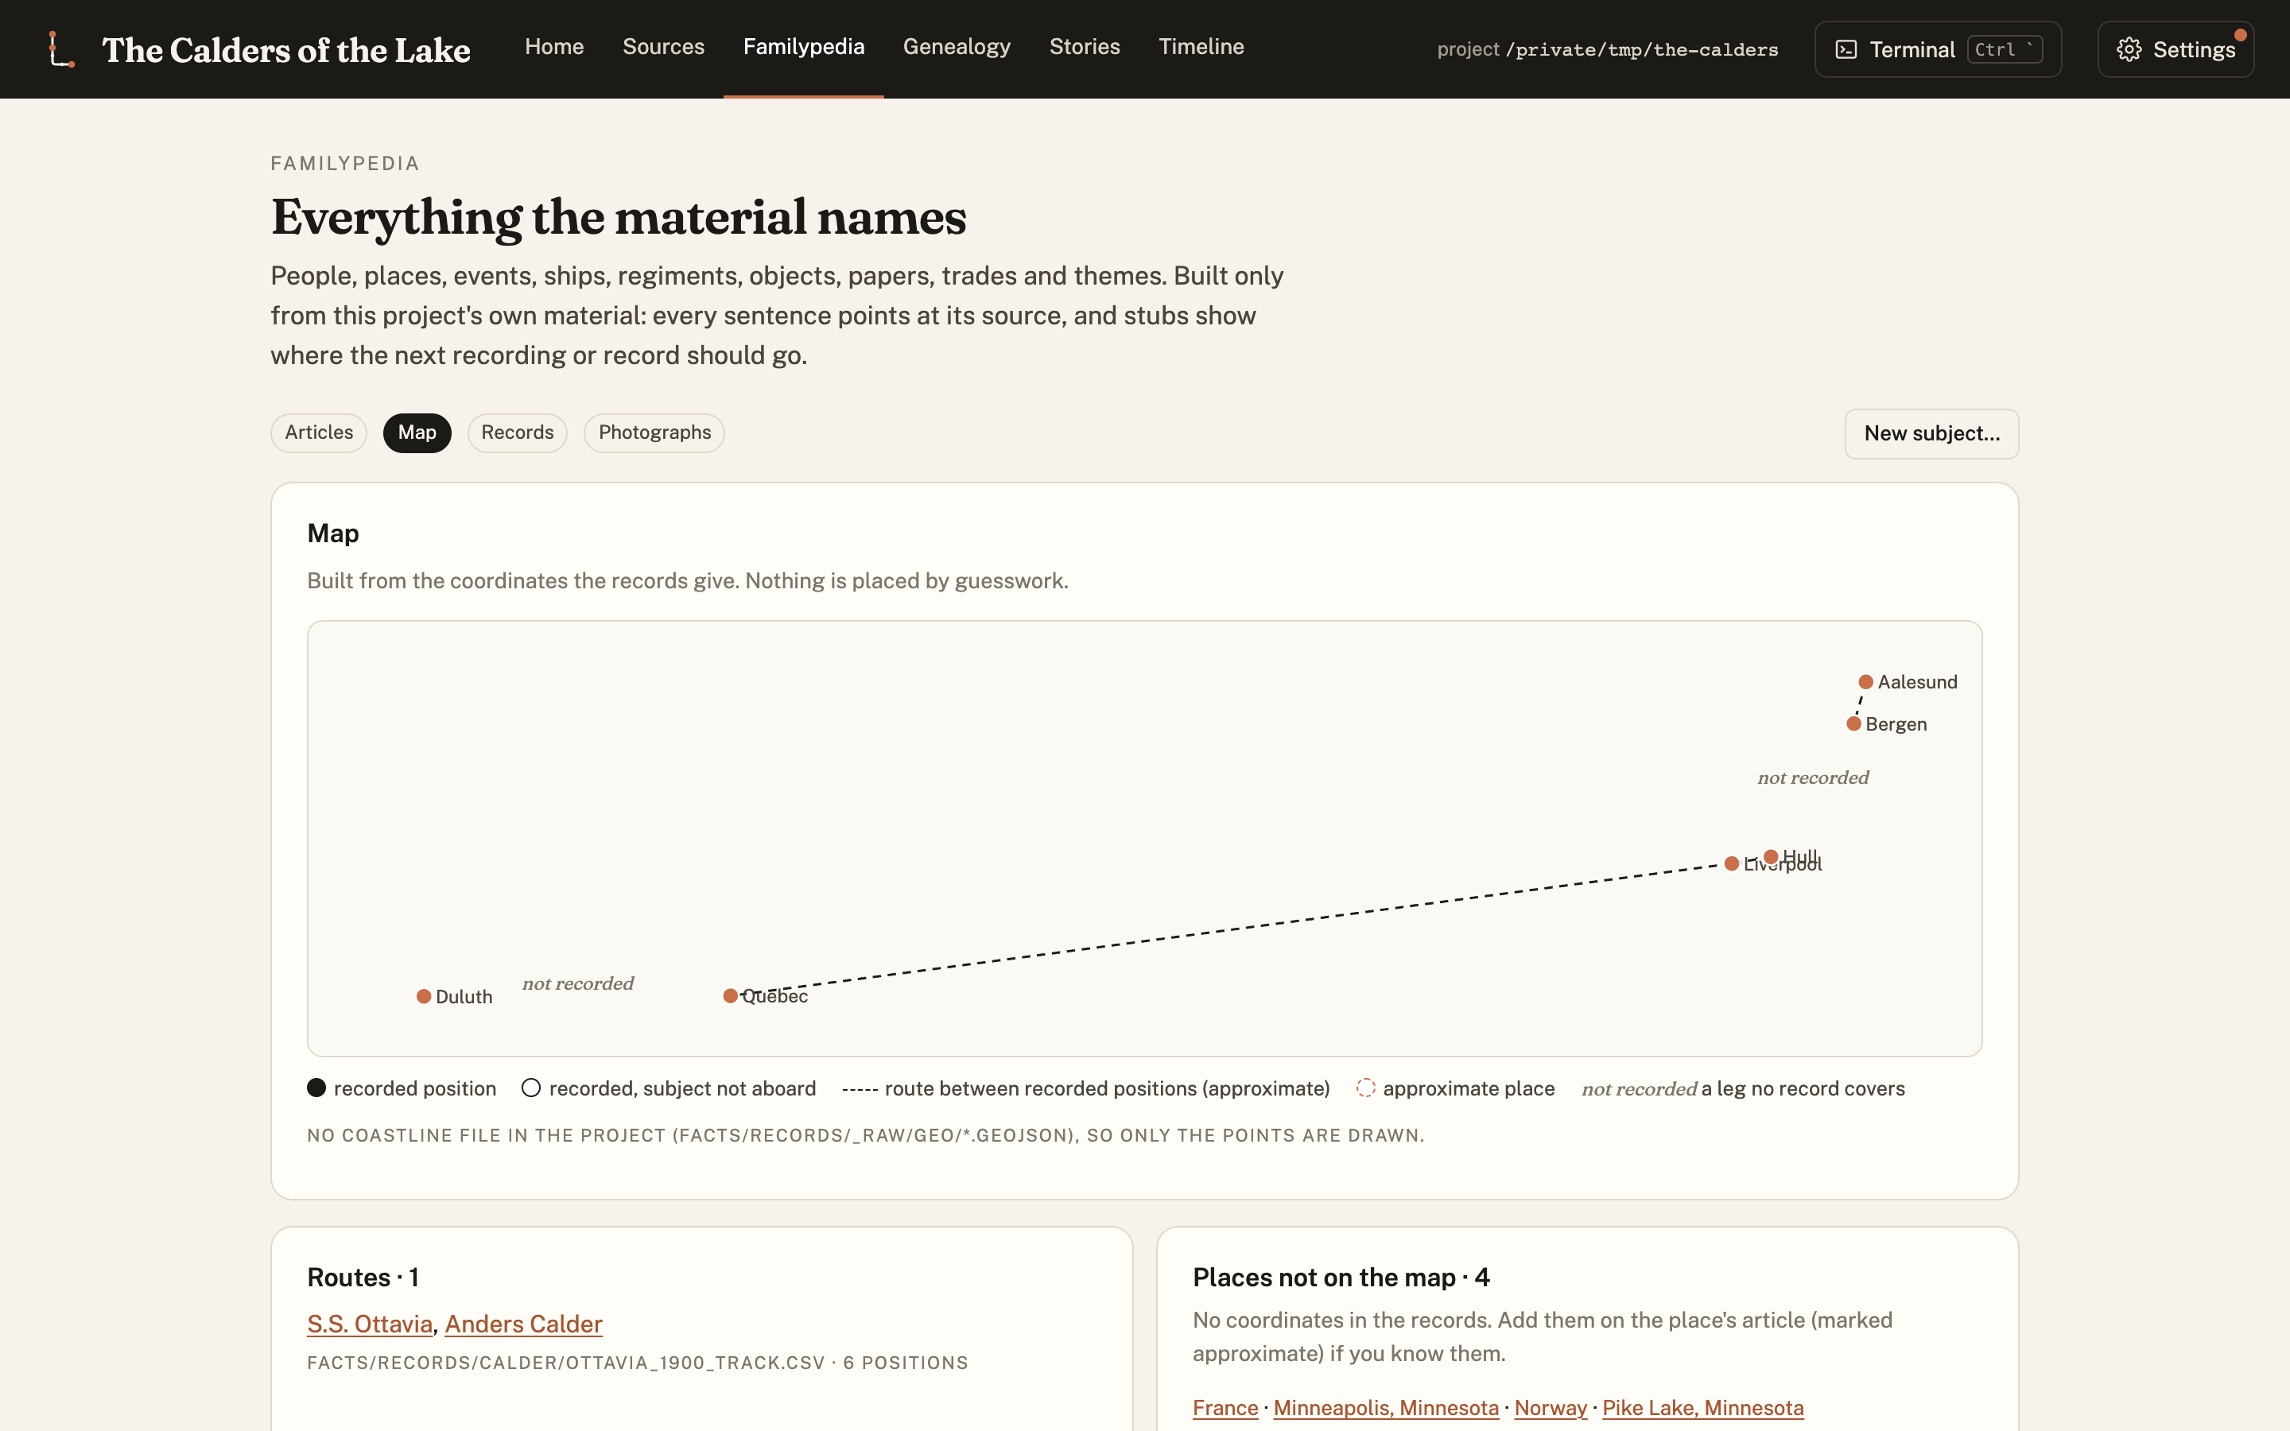
Task: Click the 'not recorded' label near Duluth
Action: pos(578,983)
